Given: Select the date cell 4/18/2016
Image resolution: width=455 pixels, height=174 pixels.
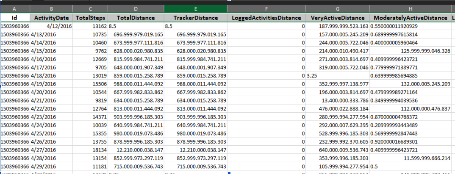Looking at the screenshot, I should point(51,76).
